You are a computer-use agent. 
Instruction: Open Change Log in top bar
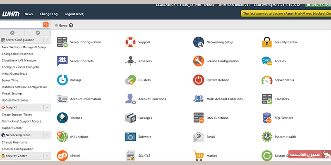tap(48, 14)
